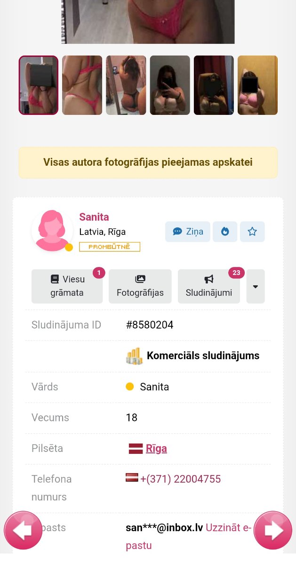
Task: Click the Sanita profile name link
Action: 94,217
